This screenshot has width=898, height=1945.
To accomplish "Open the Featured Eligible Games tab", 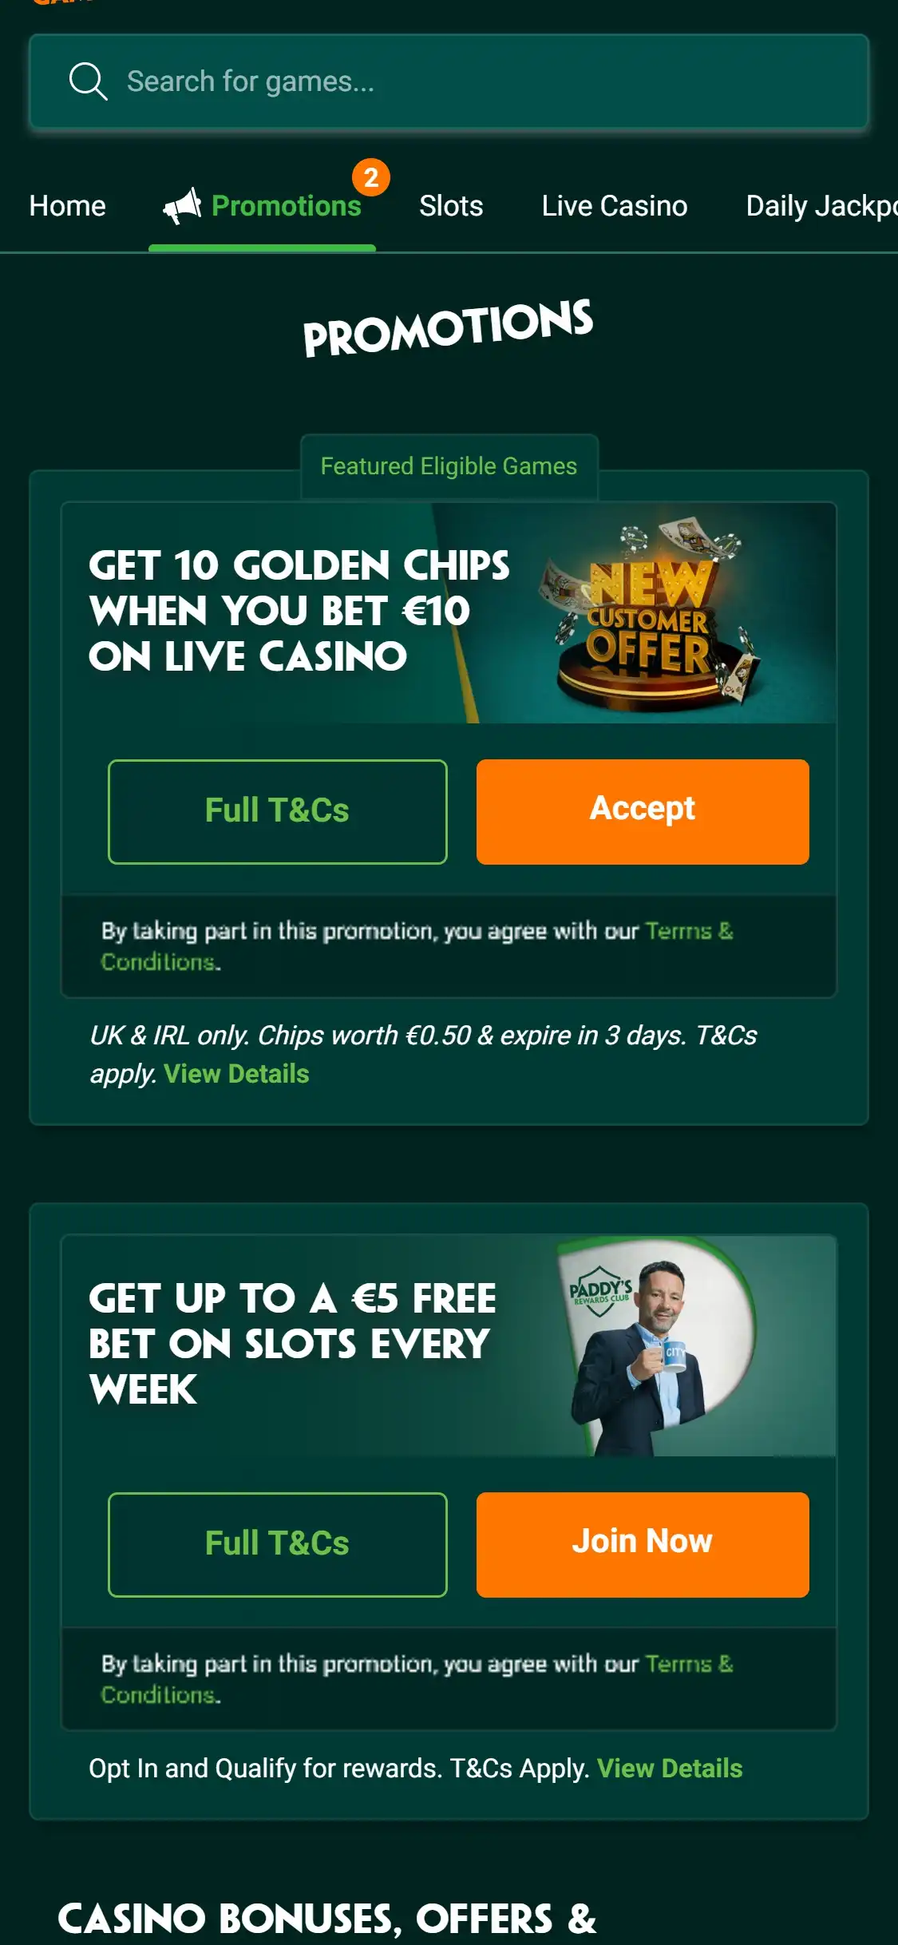I will tap(449, 466).
